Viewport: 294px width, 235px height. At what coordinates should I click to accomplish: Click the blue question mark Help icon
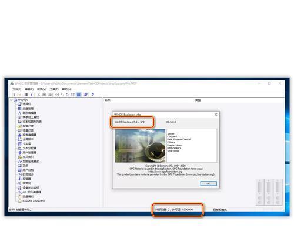[93, 95]
